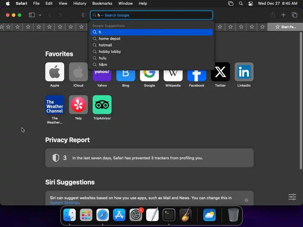Open Control Center in menu bar
The image size is (303, 227).
coord(251,4)
